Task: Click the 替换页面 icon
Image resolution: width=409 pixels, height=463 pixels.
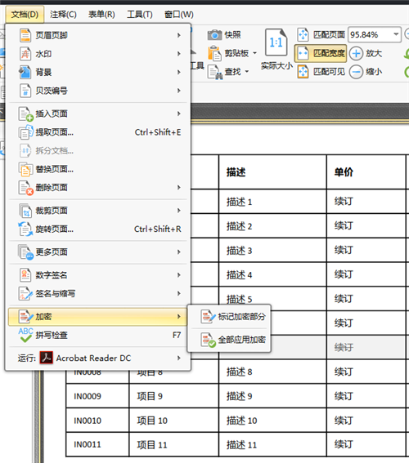Action: 25,169
